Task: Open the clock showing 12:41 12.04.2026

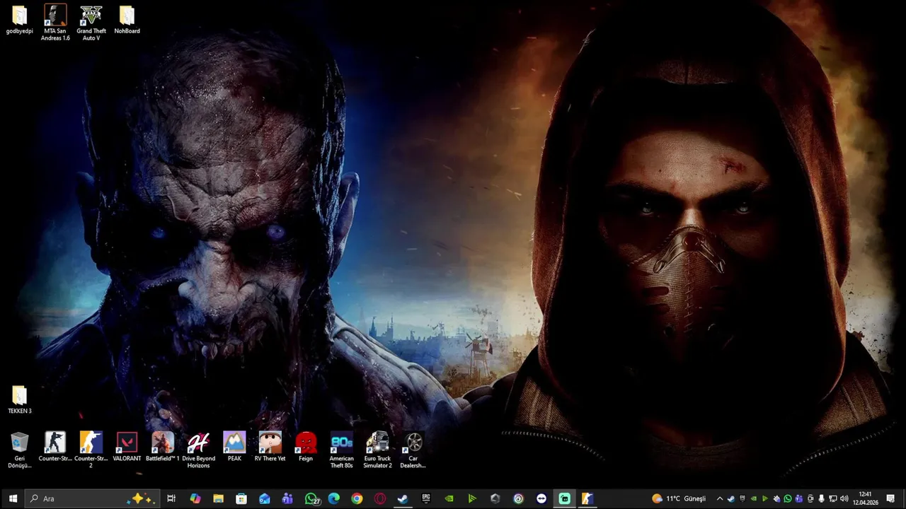Action: [x=865, y=498]
